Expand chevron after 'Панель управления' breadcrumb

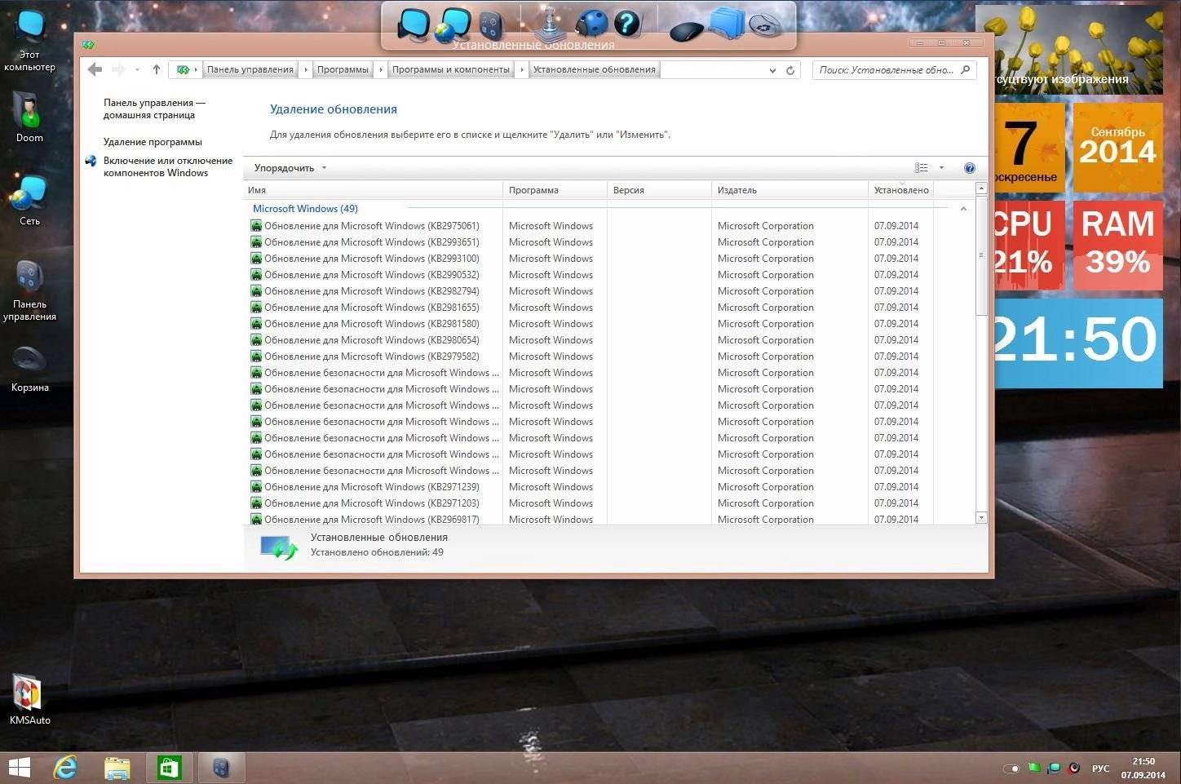pos(306,70)
